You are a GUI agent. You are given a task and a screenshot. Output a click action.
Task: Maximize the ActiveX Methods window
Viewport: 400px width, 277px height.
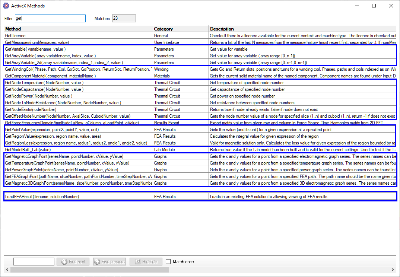(374, 6)
